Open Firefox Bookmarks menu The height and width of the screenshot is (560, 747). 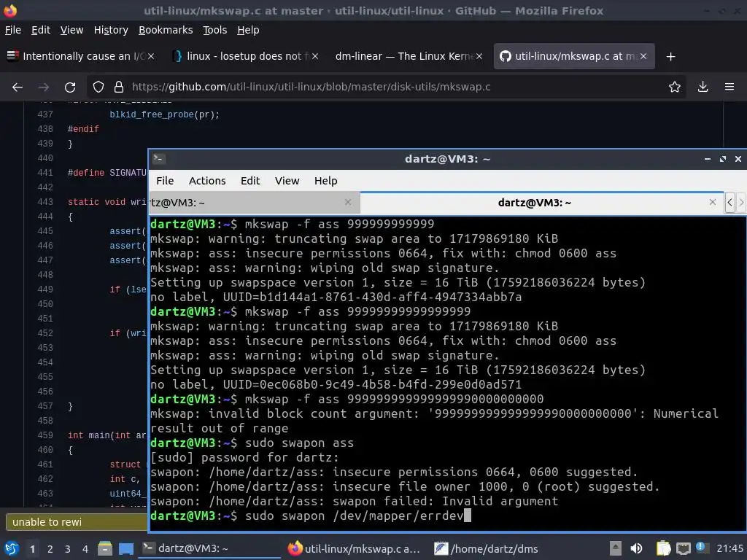166,30
